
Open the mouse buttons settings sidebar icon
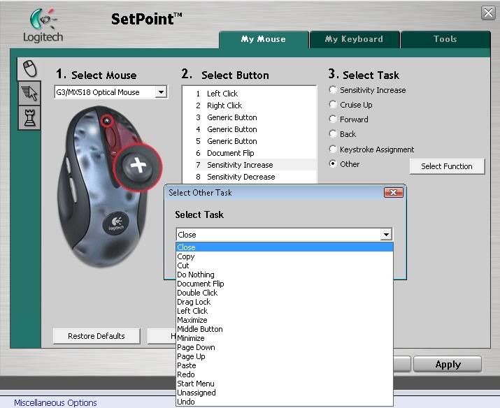(29, 68)
